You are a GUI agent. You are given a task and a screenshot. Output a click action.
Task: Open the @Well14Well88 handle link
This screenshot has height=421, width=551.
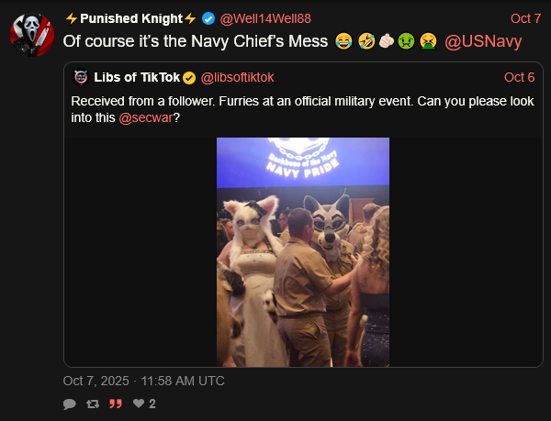[265, 18]
